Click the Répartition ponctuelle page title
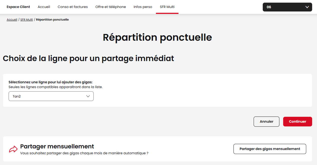This screenshot has height=165, width=317. point(157,37)
